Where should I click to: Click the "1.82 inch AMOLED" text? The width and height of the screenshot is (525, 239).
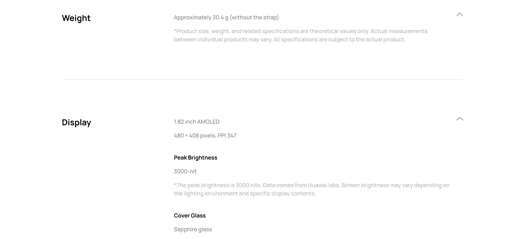[196, 122]
